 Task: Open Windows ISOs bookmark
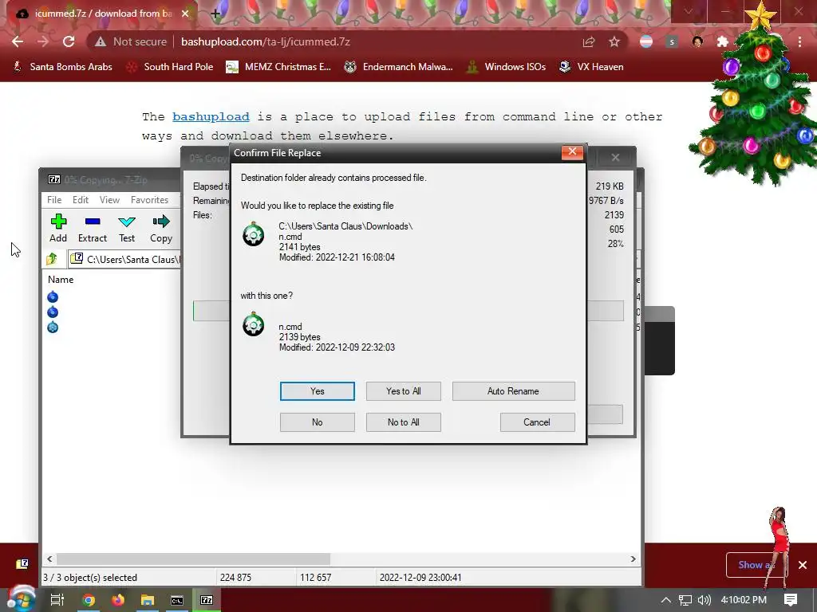point(507,67)
